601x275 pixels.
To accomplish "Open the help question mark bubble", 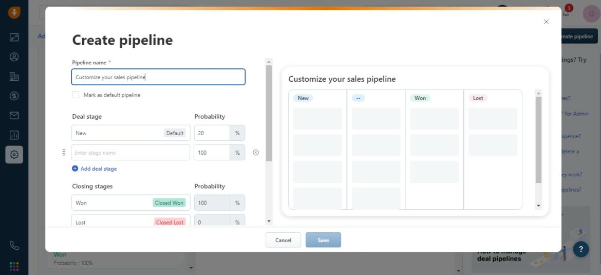I will (580, 249).
